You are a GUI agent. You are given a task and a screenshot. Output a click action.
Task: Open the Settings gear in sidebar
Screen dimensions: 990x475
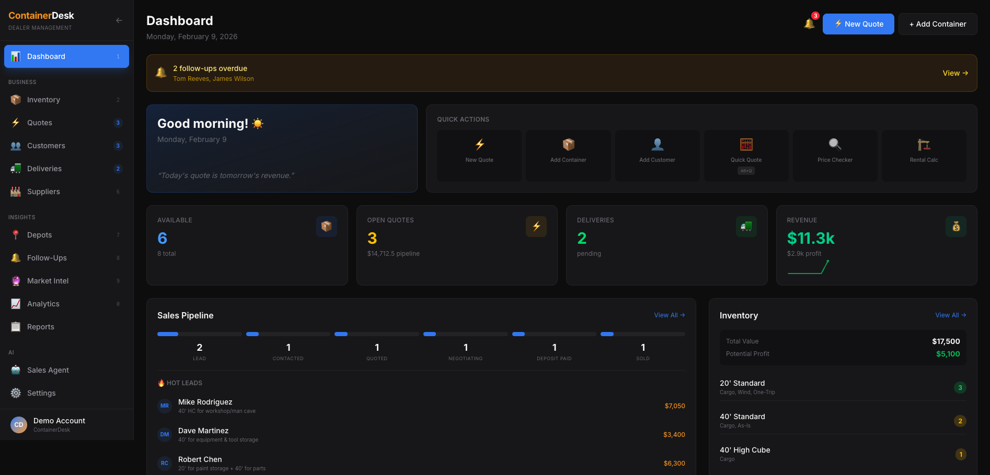pyautogui.click(x=41, y=393)
